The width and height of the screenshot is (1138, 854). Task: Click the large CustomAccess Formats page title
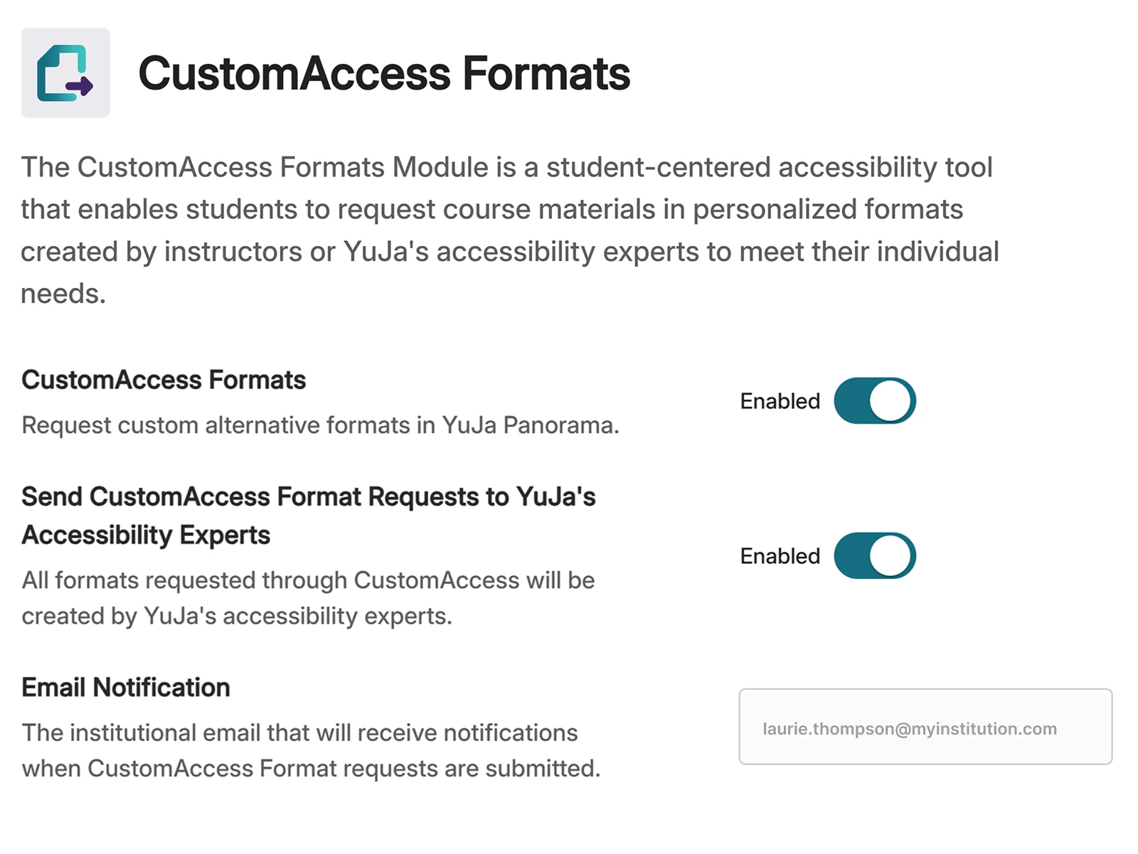pyautogui.click(x=384, y=74)
